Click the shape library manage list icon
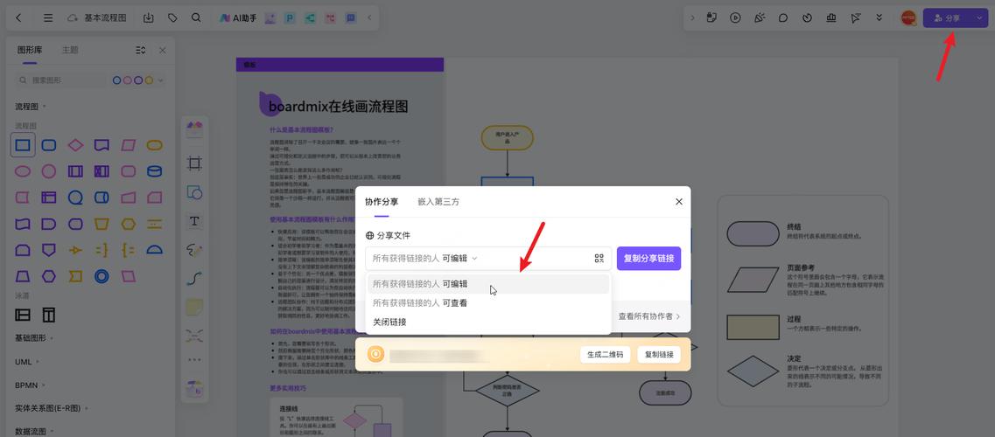The width and height of the screenshot is (995, 437). coord(141,50)
